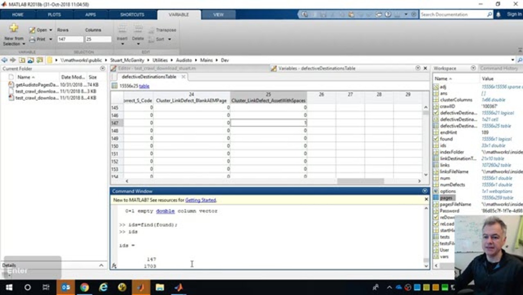Viewport: 523px width, 295px height.
Task: Click the fx function browser icon
Action: coord(114,265)
